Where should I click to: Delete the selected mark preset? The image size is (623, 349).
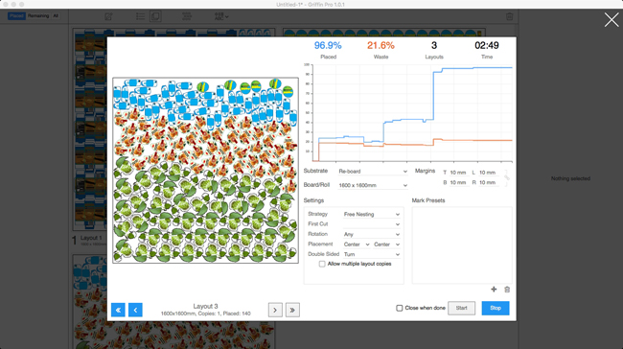pos(507,290)
